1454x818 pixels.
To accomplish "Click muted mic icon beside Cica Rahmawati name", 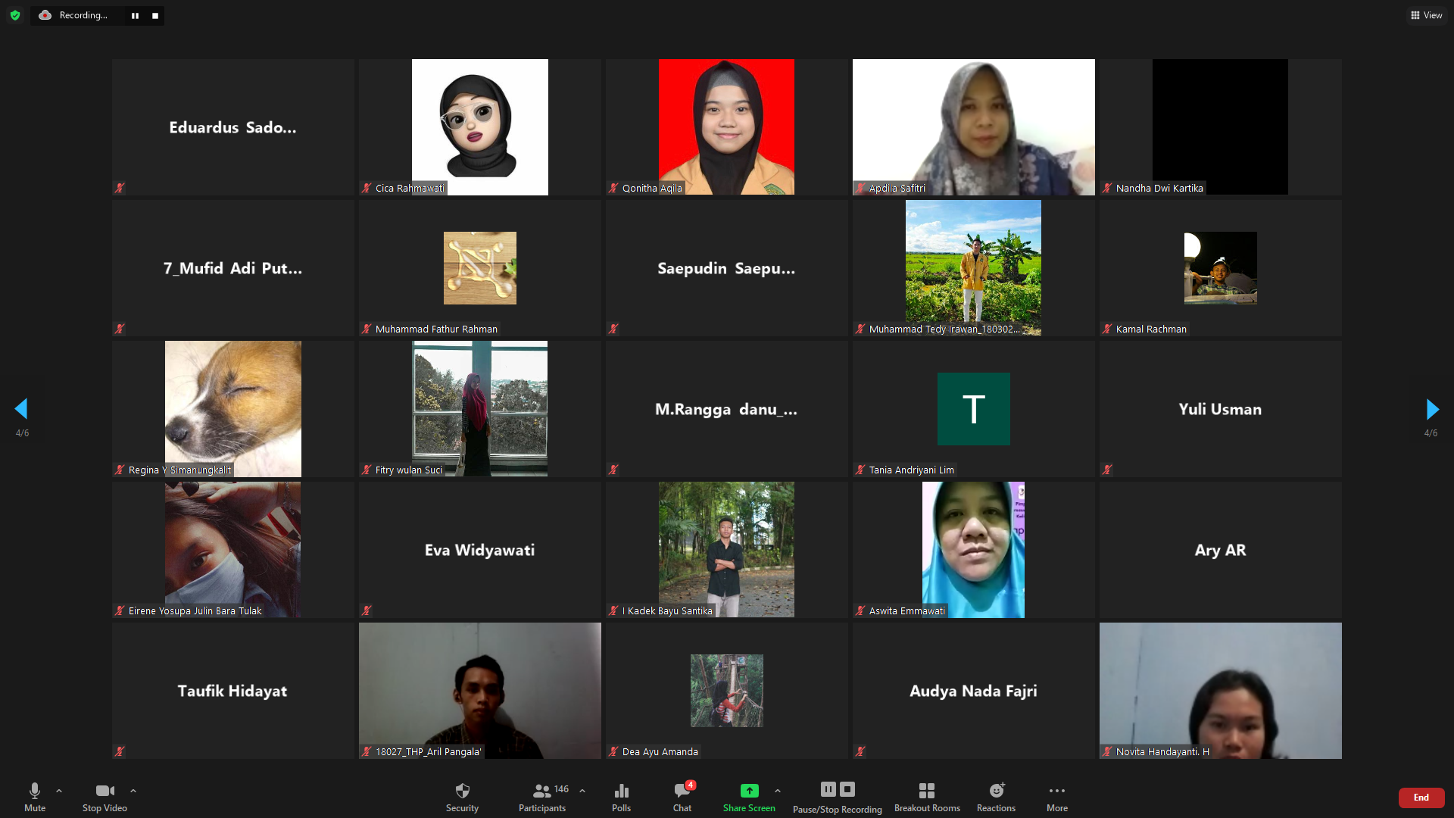I will [x=367, y=188].
